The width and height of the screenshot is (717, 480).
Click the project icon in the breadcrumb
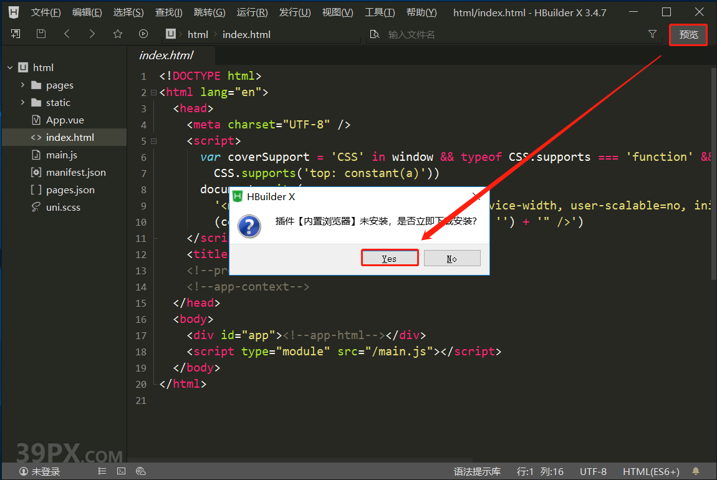click(x=171, y=34)
